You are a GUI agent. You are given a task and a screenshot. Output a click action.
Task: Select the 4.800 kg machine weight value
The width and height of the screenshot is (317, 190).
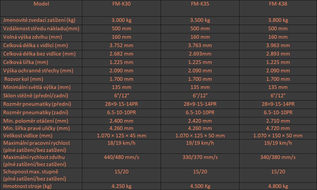pyautogui.click(x=278, y=186)
